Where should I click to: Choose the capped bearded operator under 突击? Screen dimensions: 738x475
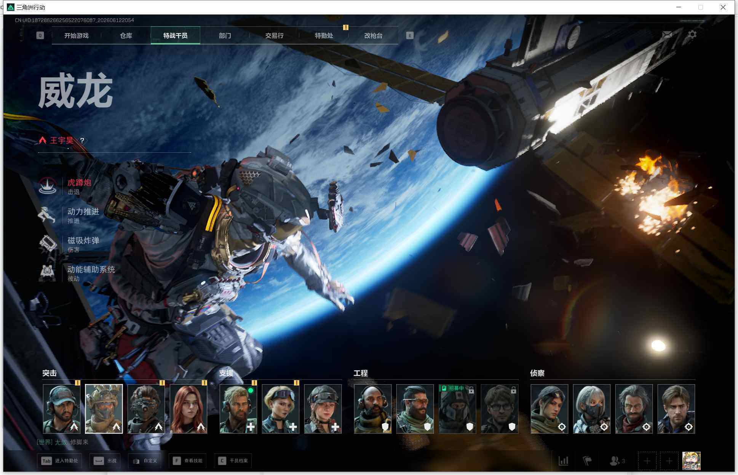pos(61,409)
